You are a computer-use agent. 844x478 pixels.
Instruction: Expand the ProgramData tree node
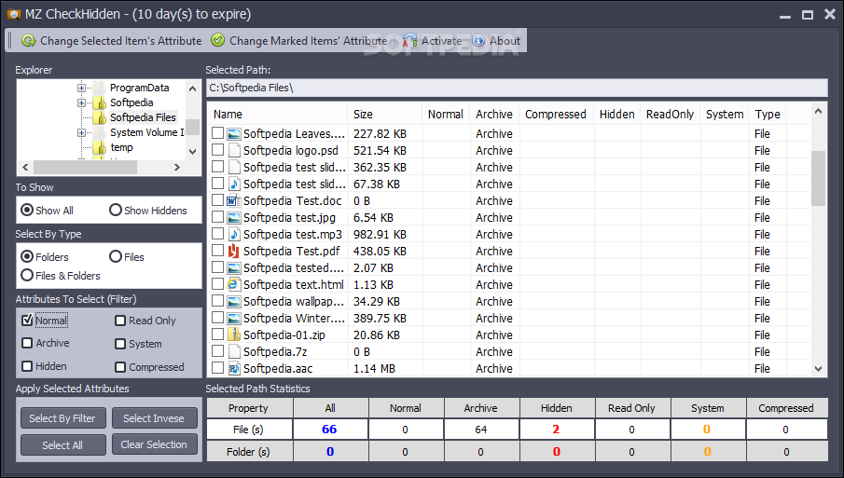tap(81, 88)
